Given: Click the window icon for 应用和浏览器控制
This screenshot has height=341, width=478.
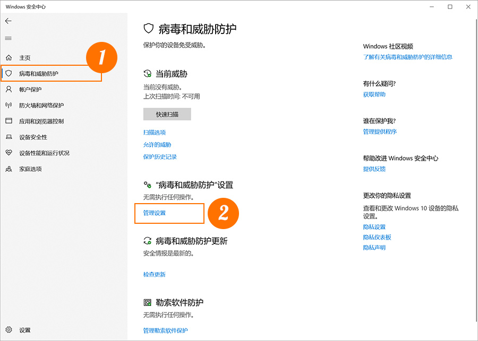Looking at the screenshot, I should (x=9, y=121).
